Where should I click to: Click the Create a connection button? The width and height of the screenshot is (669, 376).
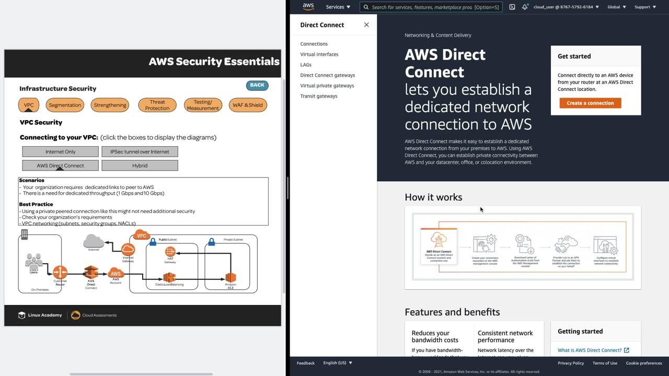click(x=590, y=103)
